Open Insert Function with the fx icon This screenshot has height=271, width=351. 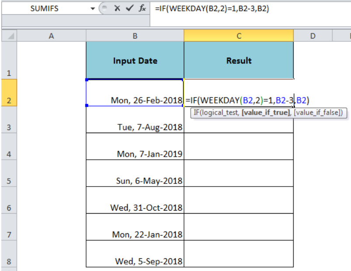(x=142, y=8)
